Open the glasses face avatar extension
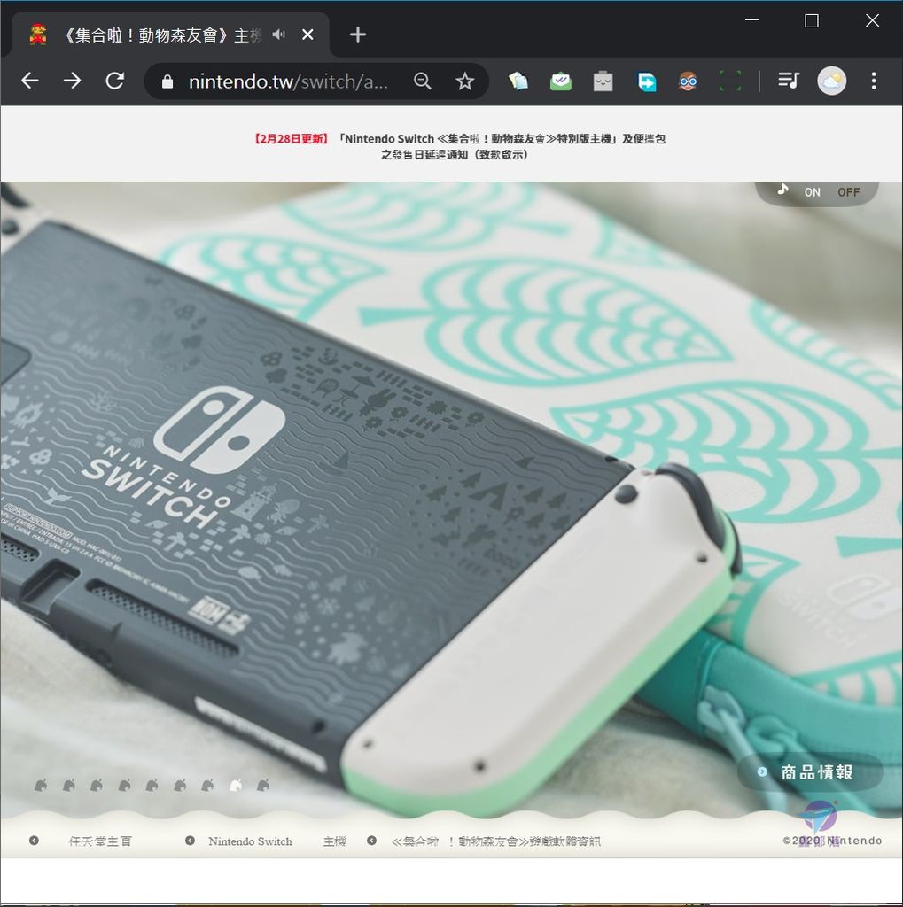This screenshot has height=907, width=903. coord(688,81)
